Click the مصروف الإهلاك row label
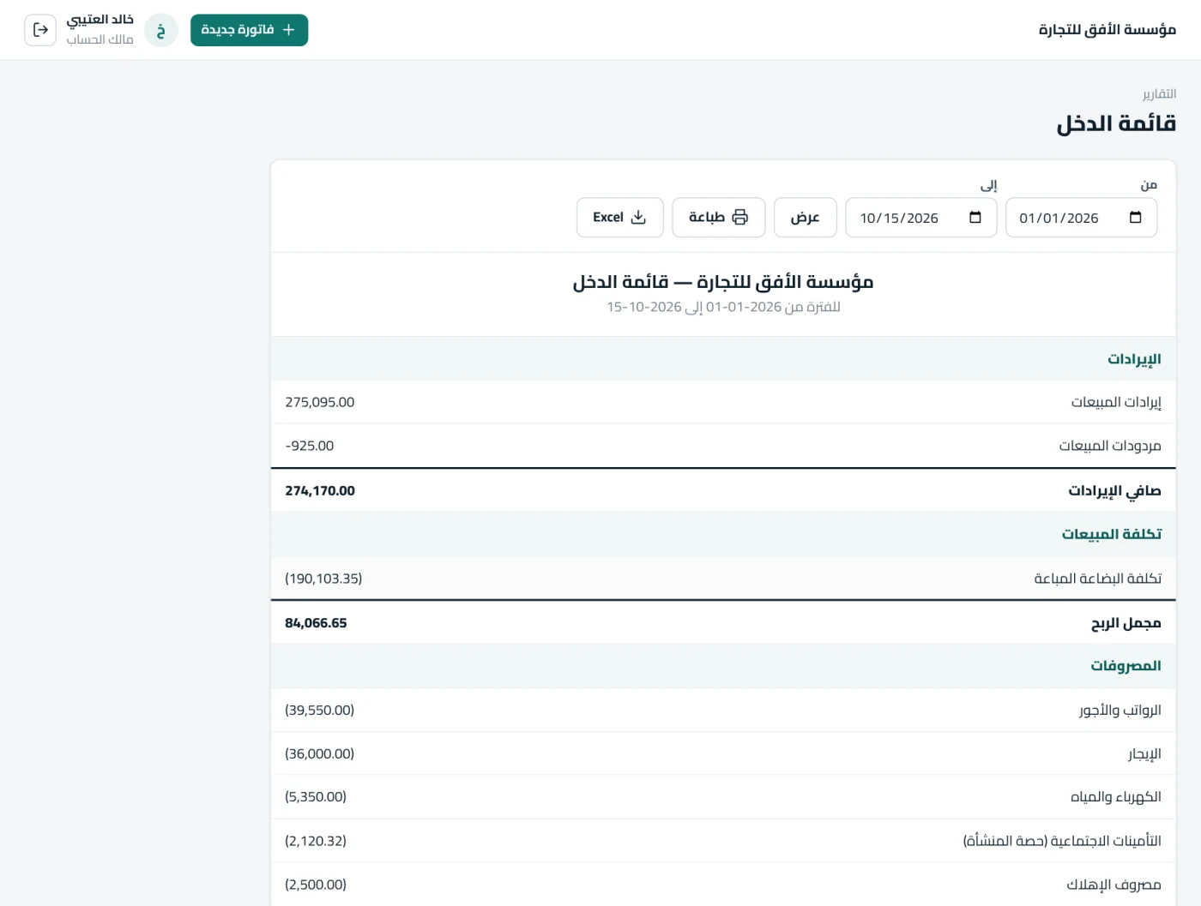 coord(1114,885)
